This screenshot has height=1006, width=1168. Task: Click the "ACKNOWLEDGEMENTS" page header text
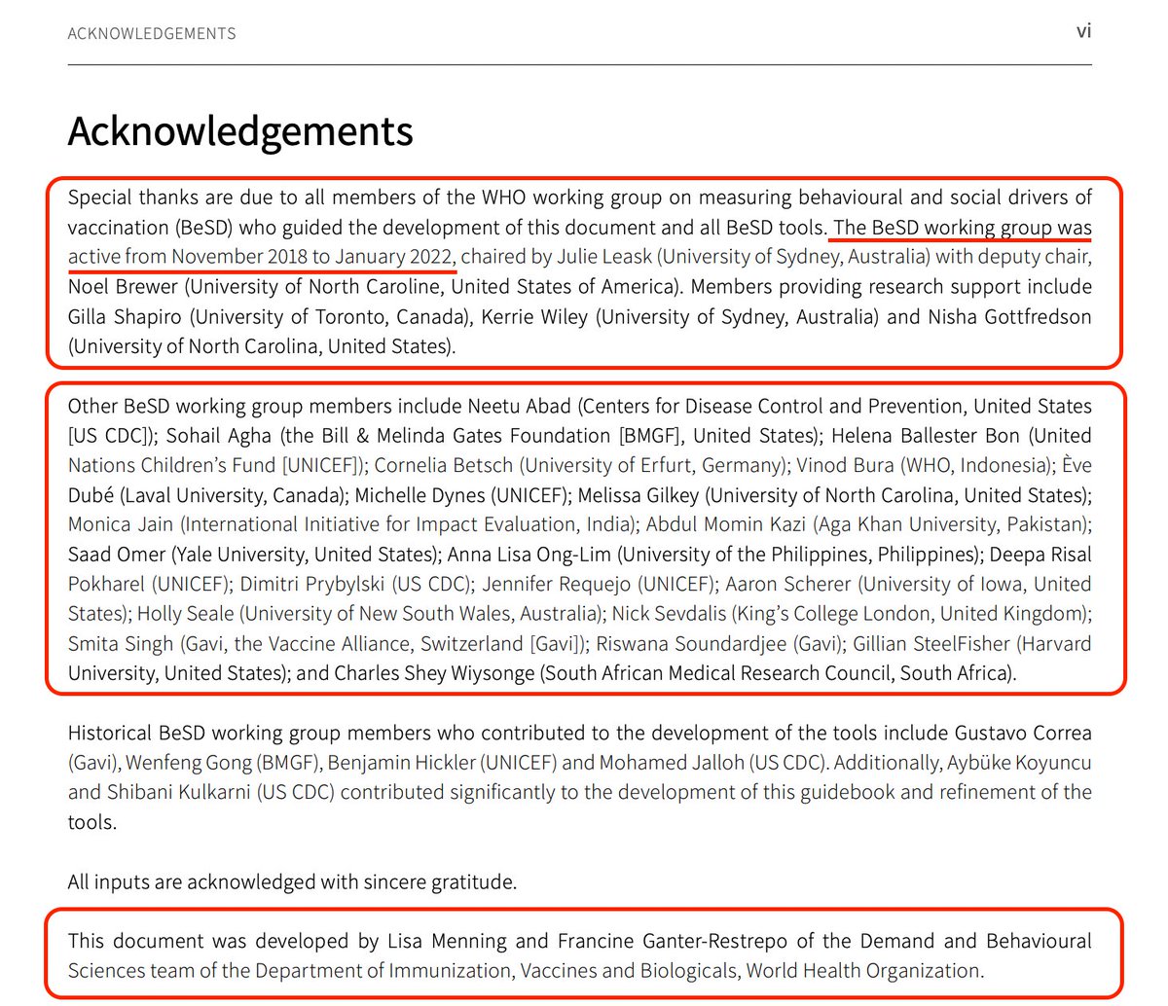click(x=152, y=34)
